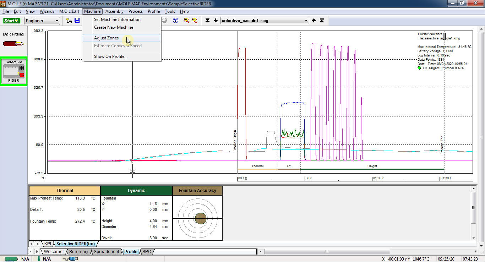Switch to Welcome! tab
The height and width of the screenshot is (262, 485).
[54, 252]
